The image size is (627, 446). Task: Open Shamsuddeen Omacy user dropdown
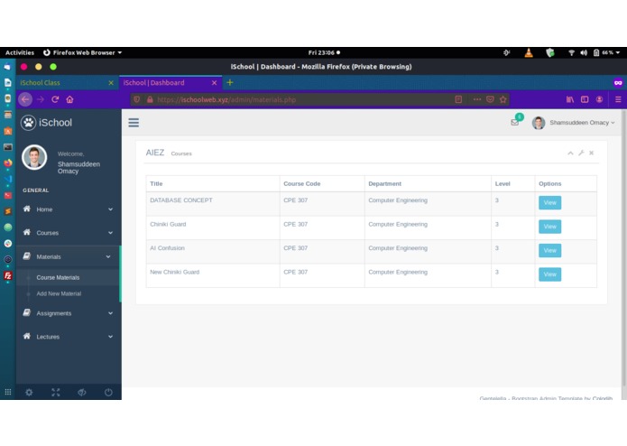click(574, 123)
